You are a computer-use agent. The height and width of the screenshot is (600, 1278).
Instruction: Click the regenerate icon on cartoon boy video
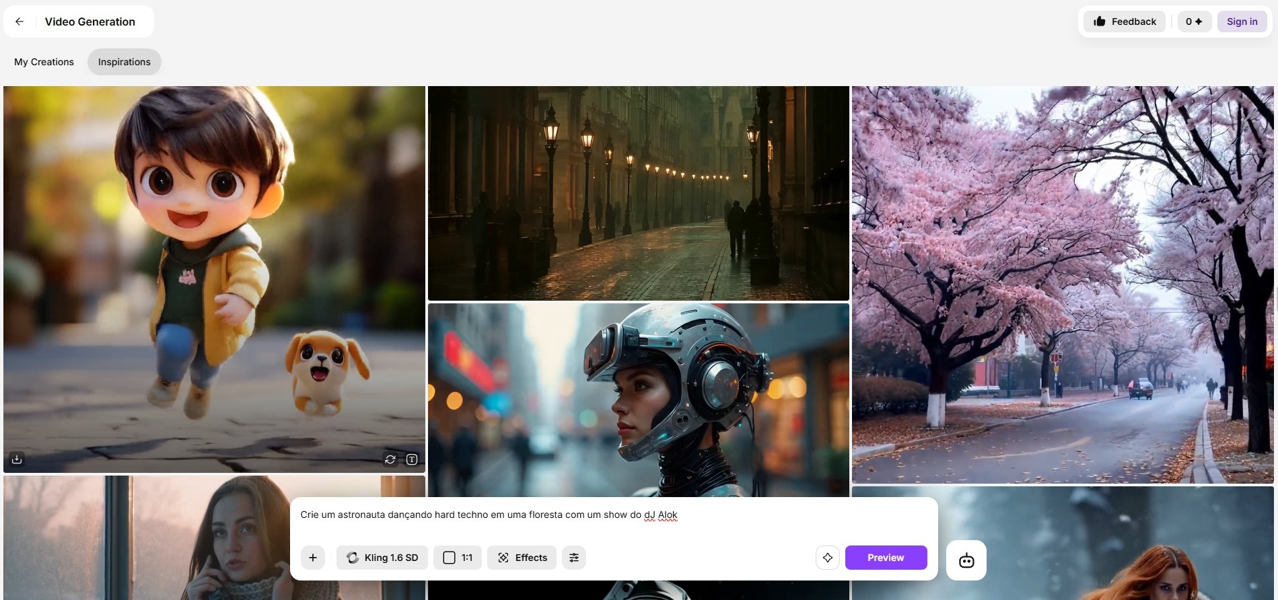pos(390,459)
